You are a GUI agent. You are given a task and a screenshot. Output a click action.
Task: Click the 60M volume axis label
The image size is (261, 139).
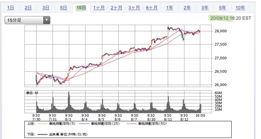[x=218, y=93]
